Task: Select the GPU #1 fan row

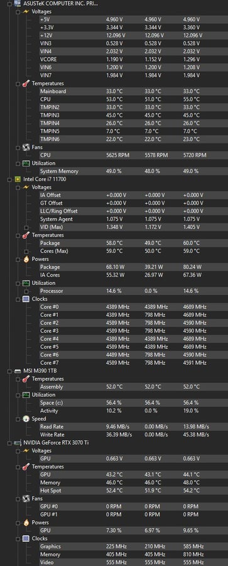Action: pyautogui.click(x=134, y=514)
